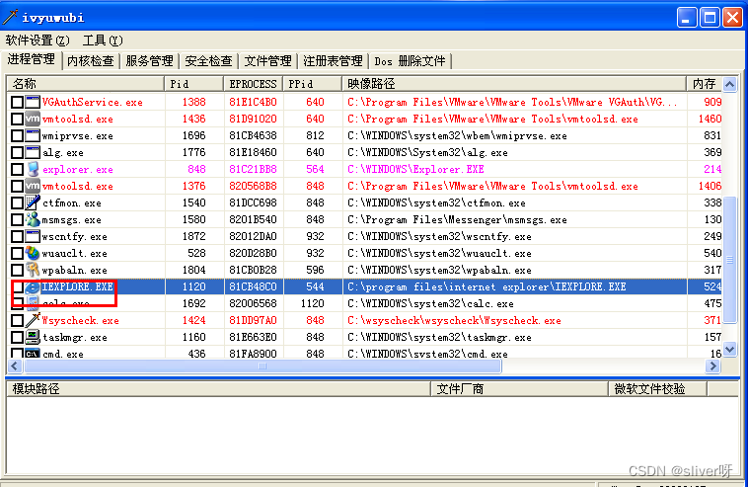Screen dimensions: 748x487
Task: Select the wscntfy.exe process name
Action: (75, 236)
